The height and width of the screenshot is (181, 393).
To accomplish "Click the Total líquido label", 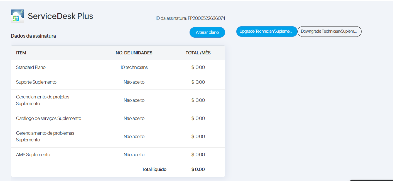I will tap(154, 170).
